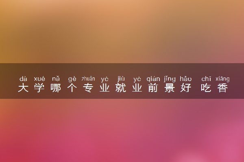
Task: Click the pinyin label xiāng
Action: pyautogui.click(x=222, y=79)
